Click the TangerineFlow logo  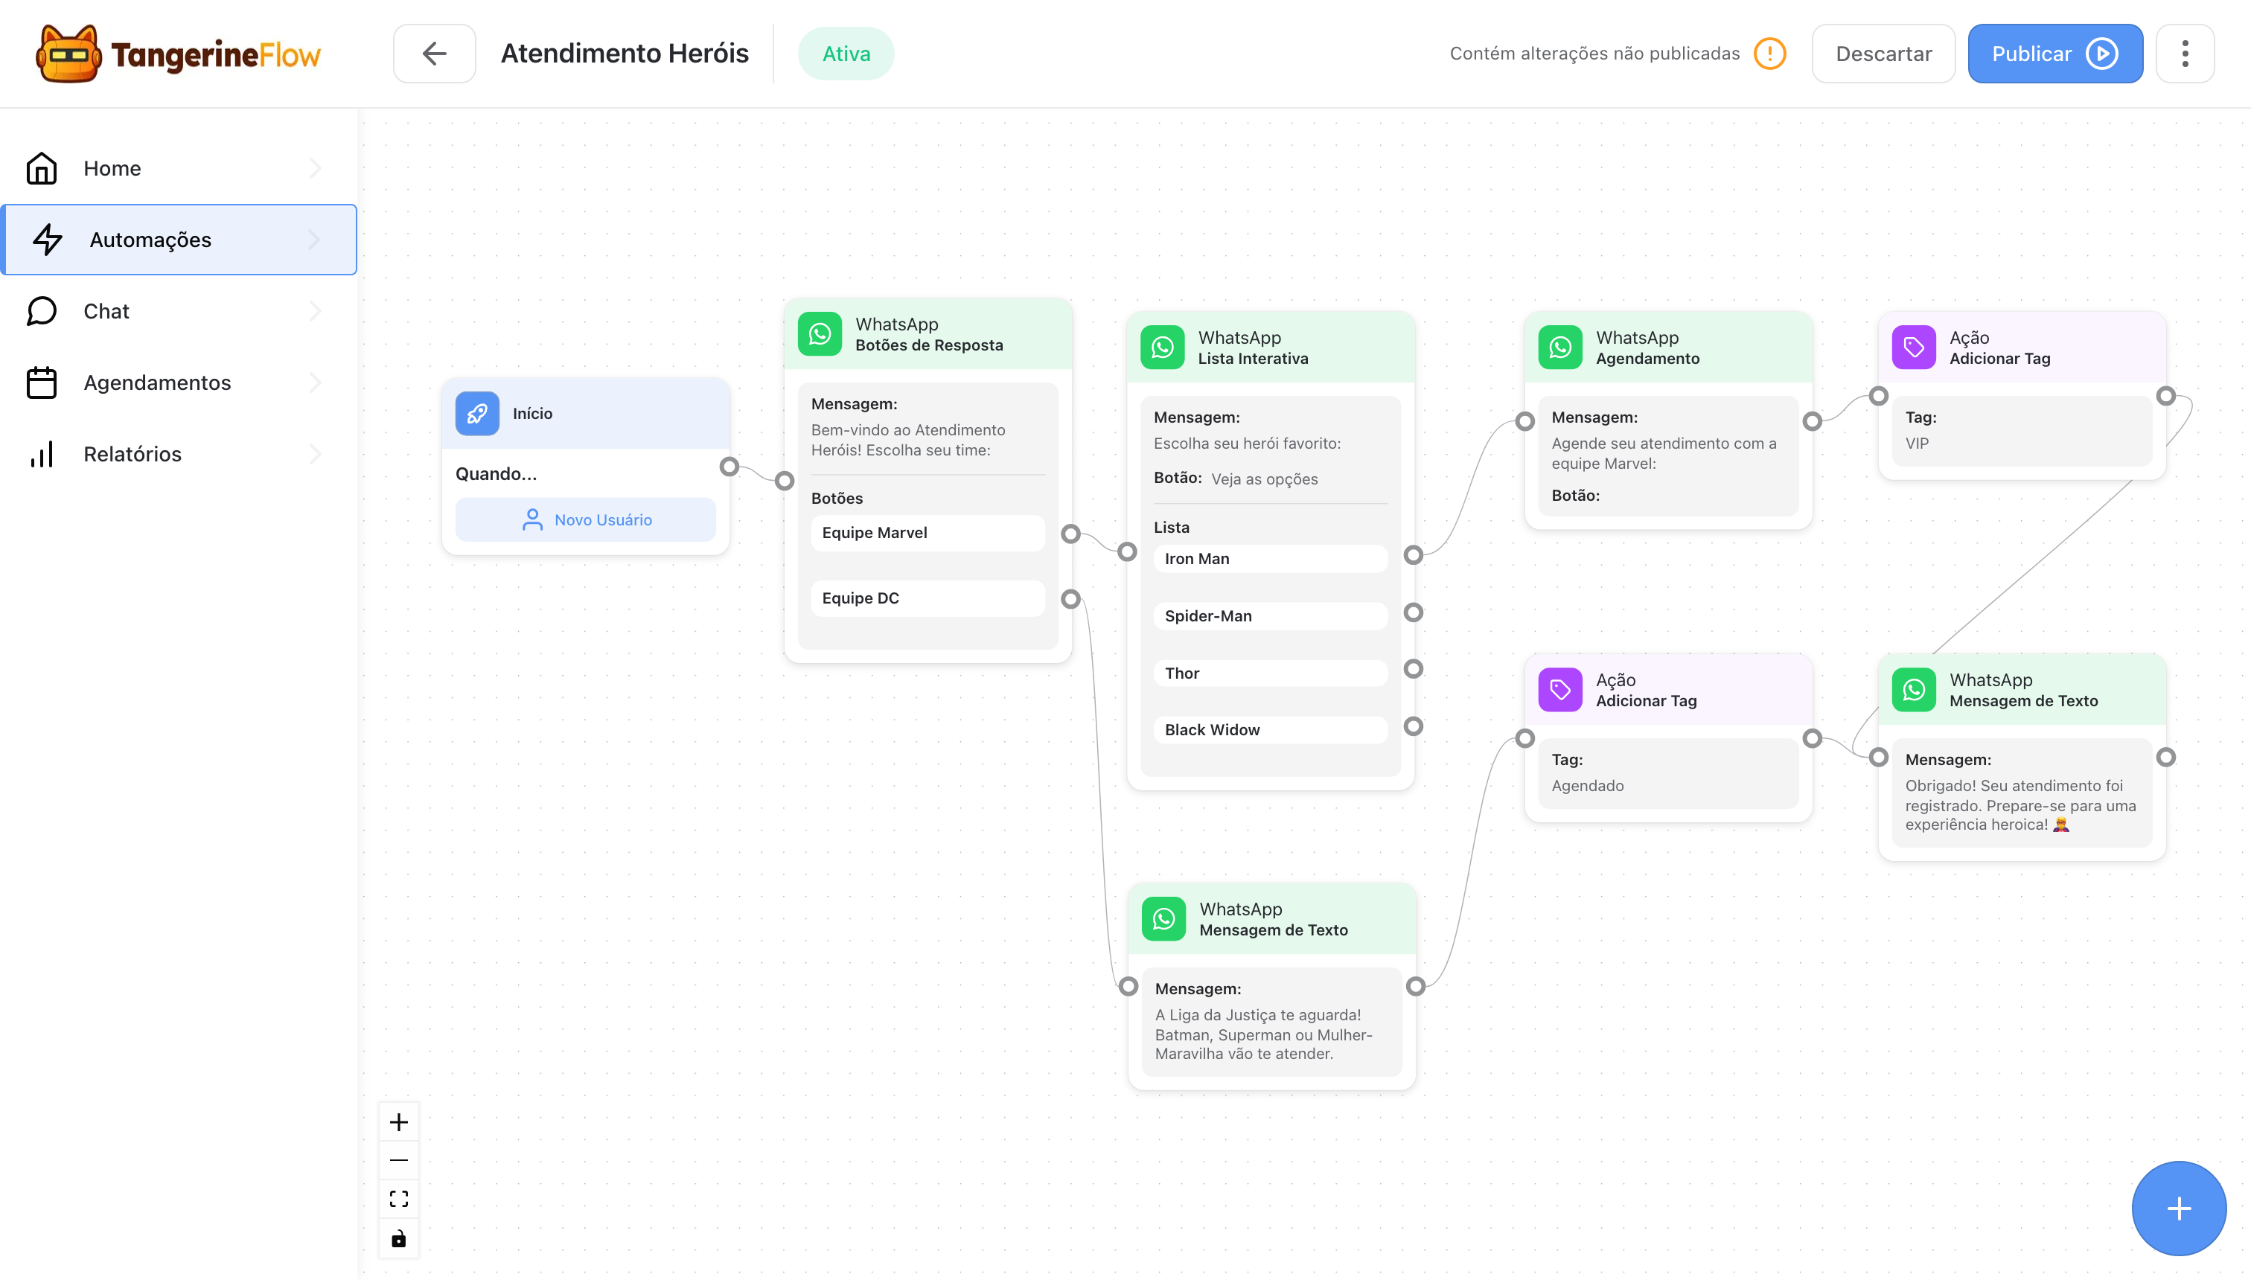(x=179, y=54)
